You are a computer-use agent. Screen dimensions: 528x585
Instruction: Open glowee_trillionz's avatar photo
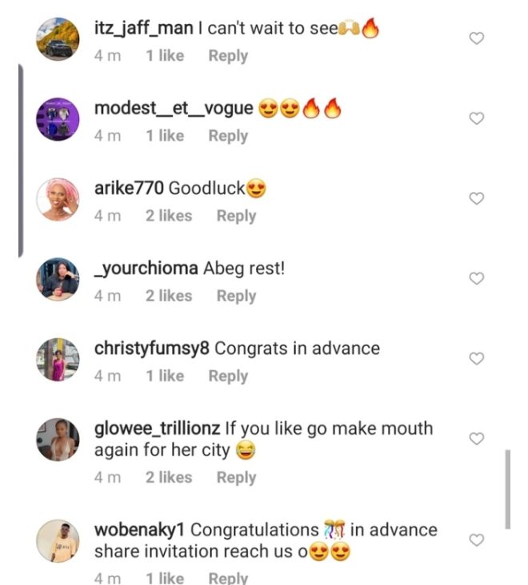pos(58,439)
